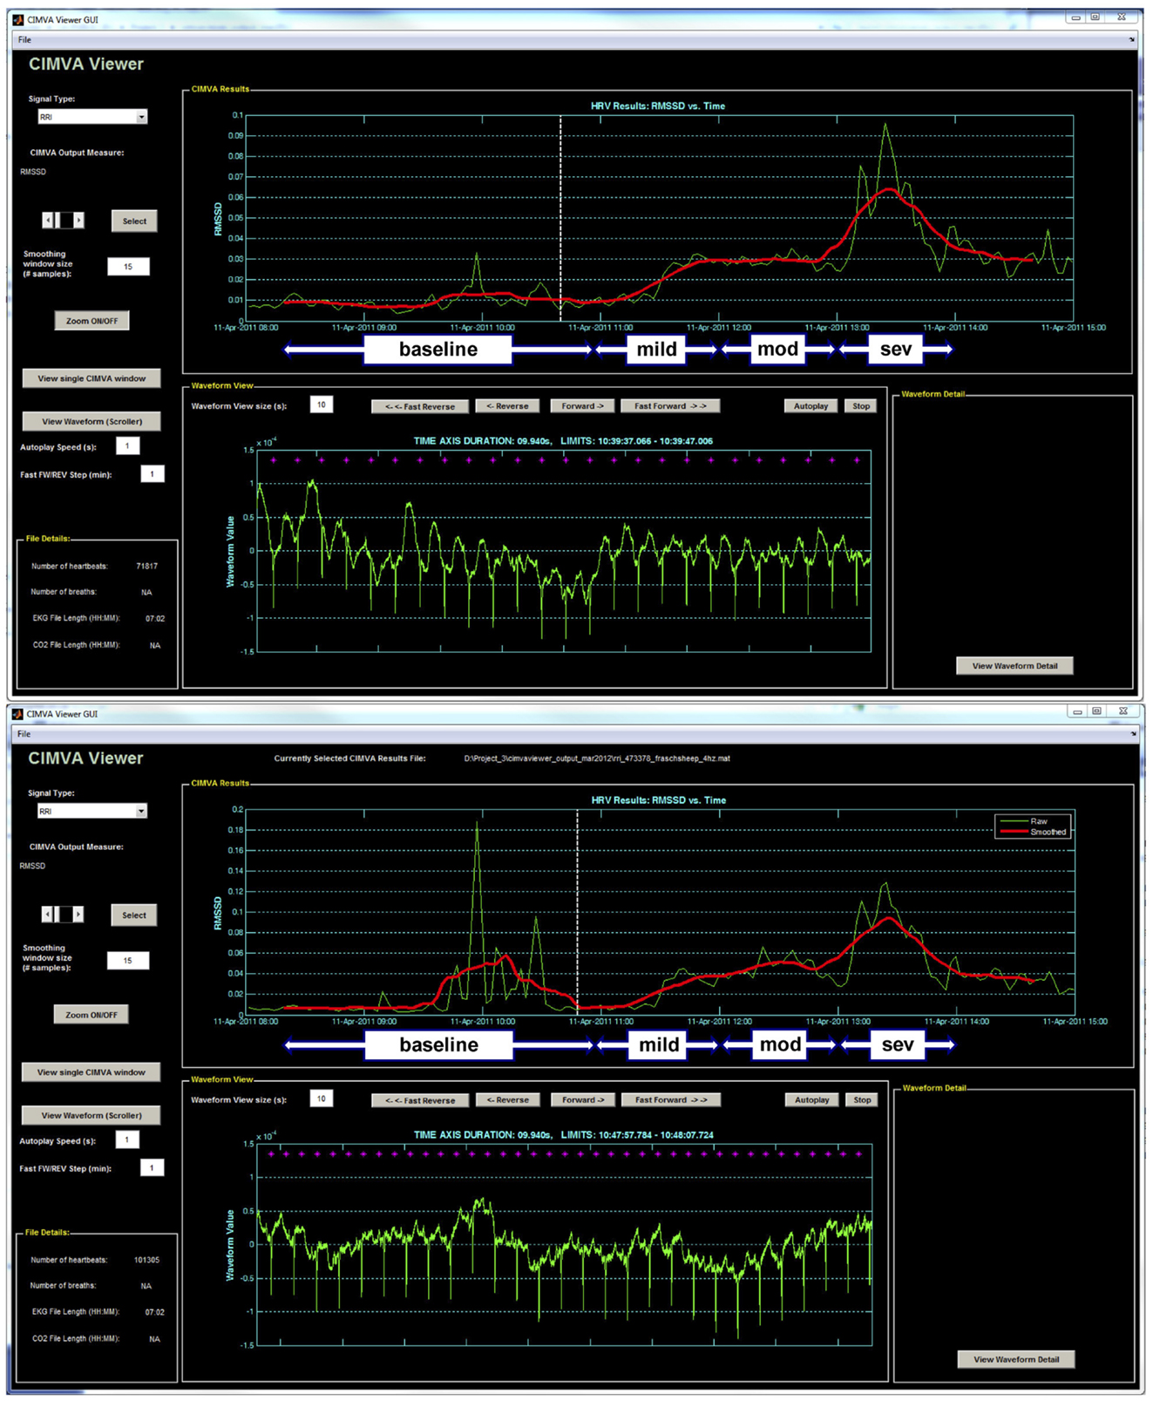Click right arrow of output measure scroller, top window
Image resolution: width=1153 pixels, height=1401 pixels.
[78, 221]
